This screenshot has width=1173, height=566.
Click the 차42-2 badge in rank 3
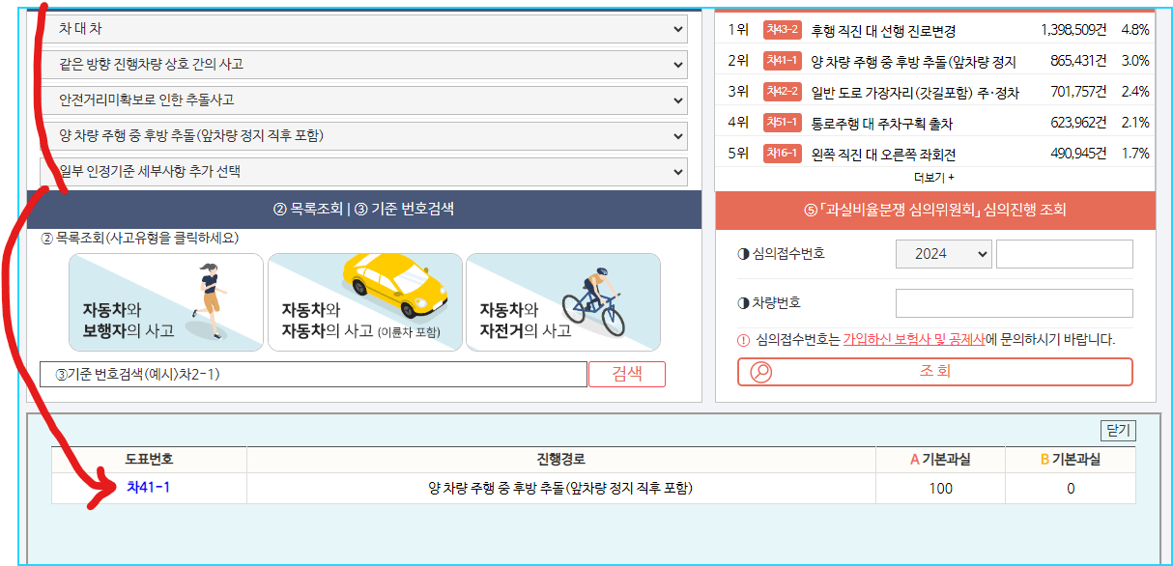pyautogui.click(x=782, y=92)
